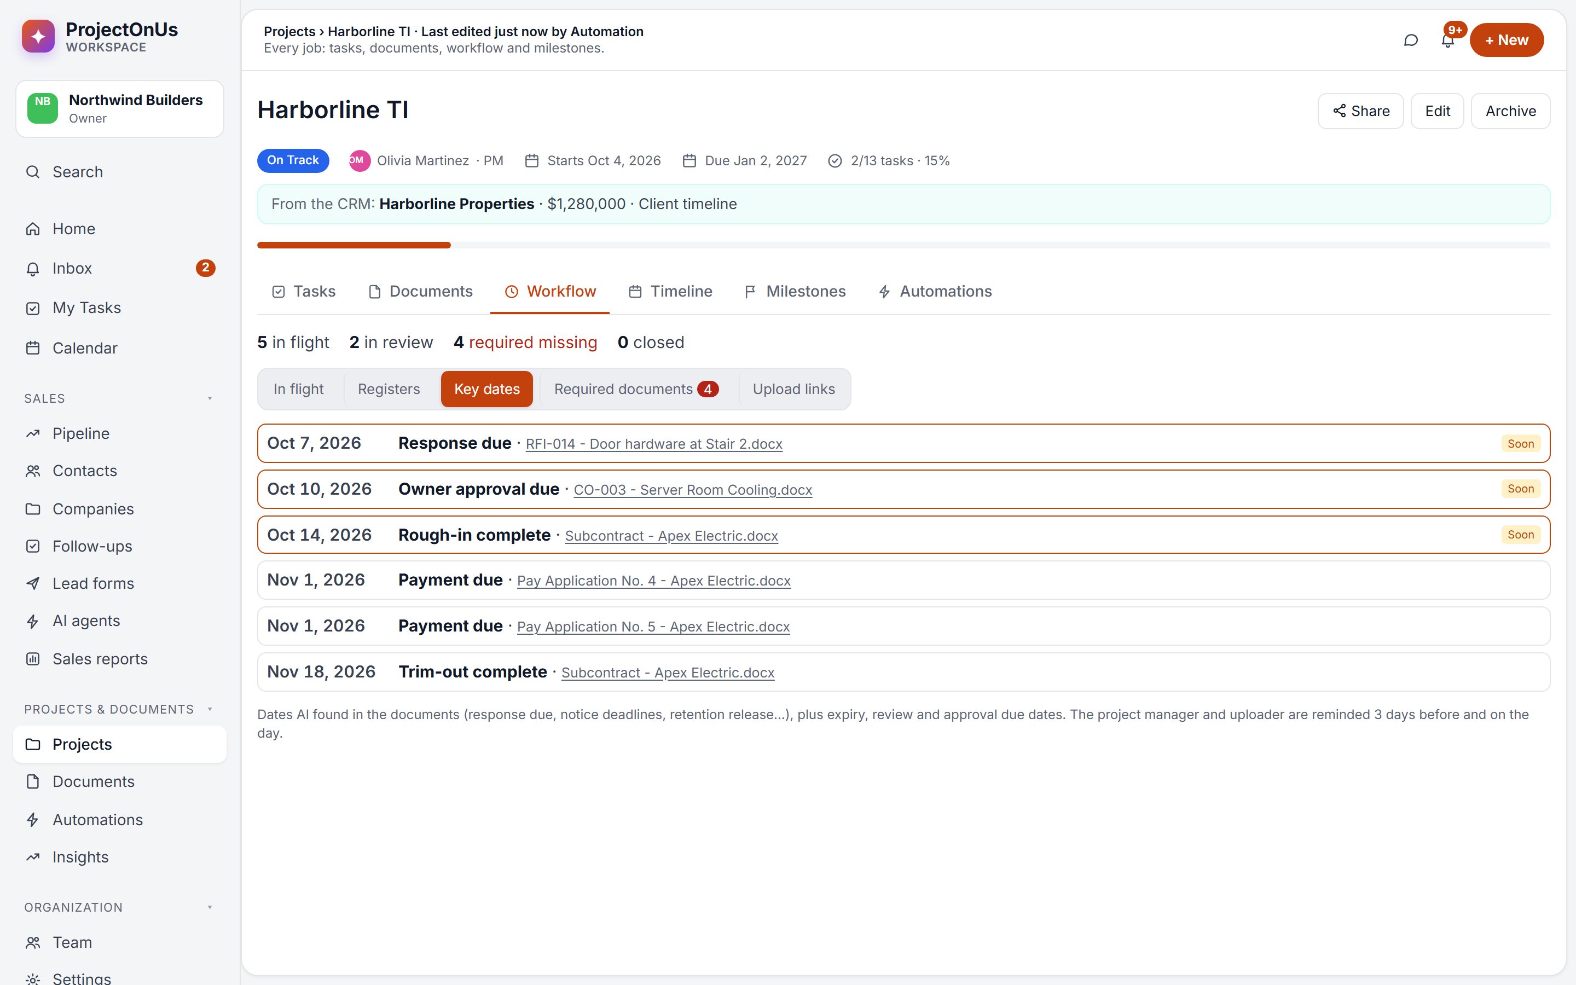
Task: Select the Key dates filter
Action: tap(486, 389)
